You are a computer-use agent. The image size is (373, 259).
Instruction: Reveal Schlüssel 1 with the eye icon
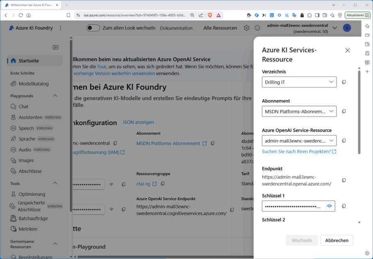(x=329, y=206)
